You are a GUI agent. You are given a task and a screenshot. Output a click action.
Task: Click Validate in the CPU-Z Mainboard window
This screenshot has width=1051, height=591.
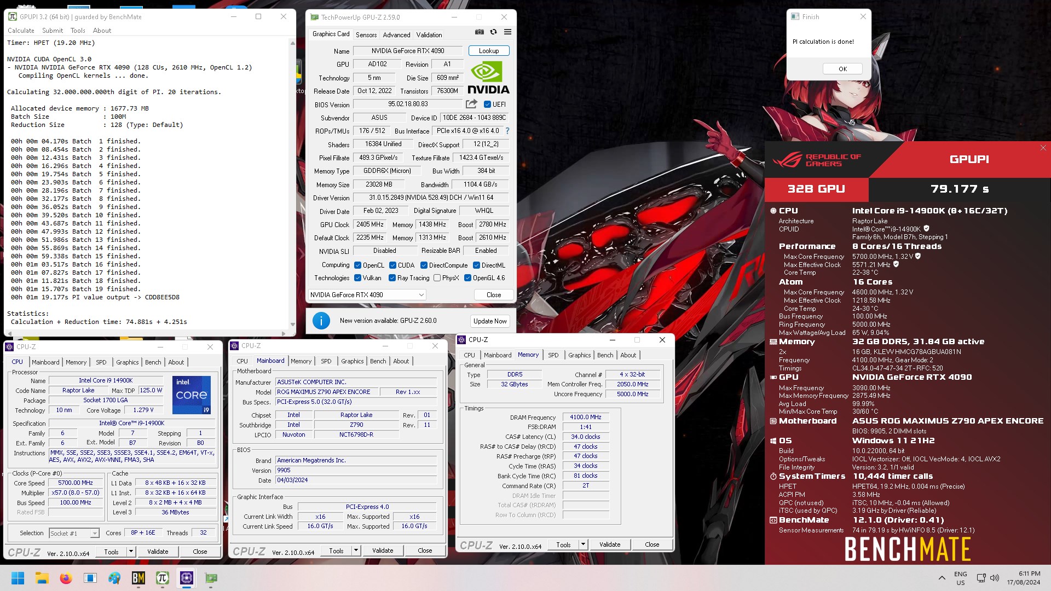click(383, 551)
